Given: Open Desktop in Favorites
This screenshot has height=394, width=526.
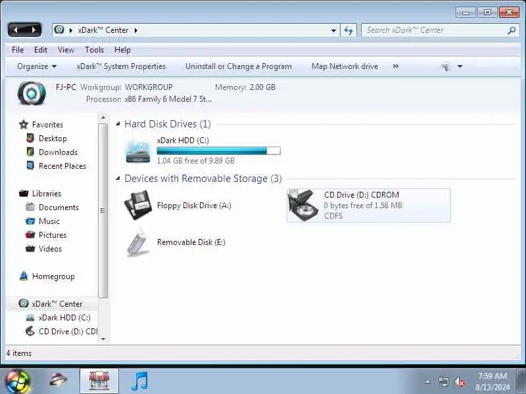Looking at the screenshot, I should pyautogui.click(x=53, y=139).
